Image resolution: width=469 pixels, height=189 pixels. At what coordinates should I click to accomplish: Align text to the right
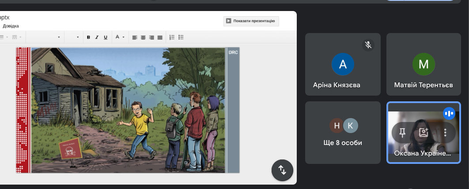coord(151,37)
